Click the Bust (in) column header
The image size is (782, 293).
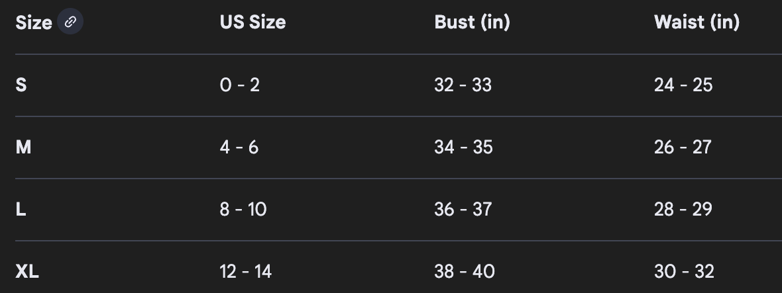coord(472,22)
